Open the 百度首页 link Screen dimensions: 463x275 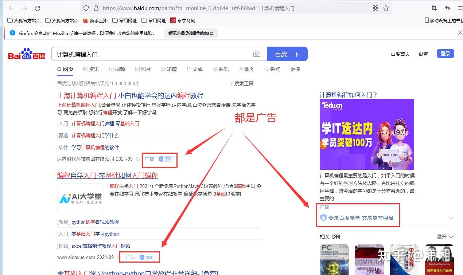pyautogui.click(x=400, y=54)
